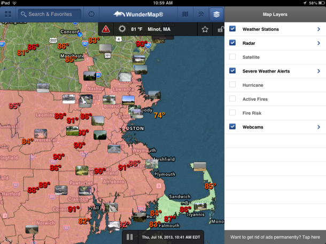The height and width of the screenshot is (244, 326).
Task: Open the webcam thumbnail at Cape Cod tip
Action: [200, 166]
